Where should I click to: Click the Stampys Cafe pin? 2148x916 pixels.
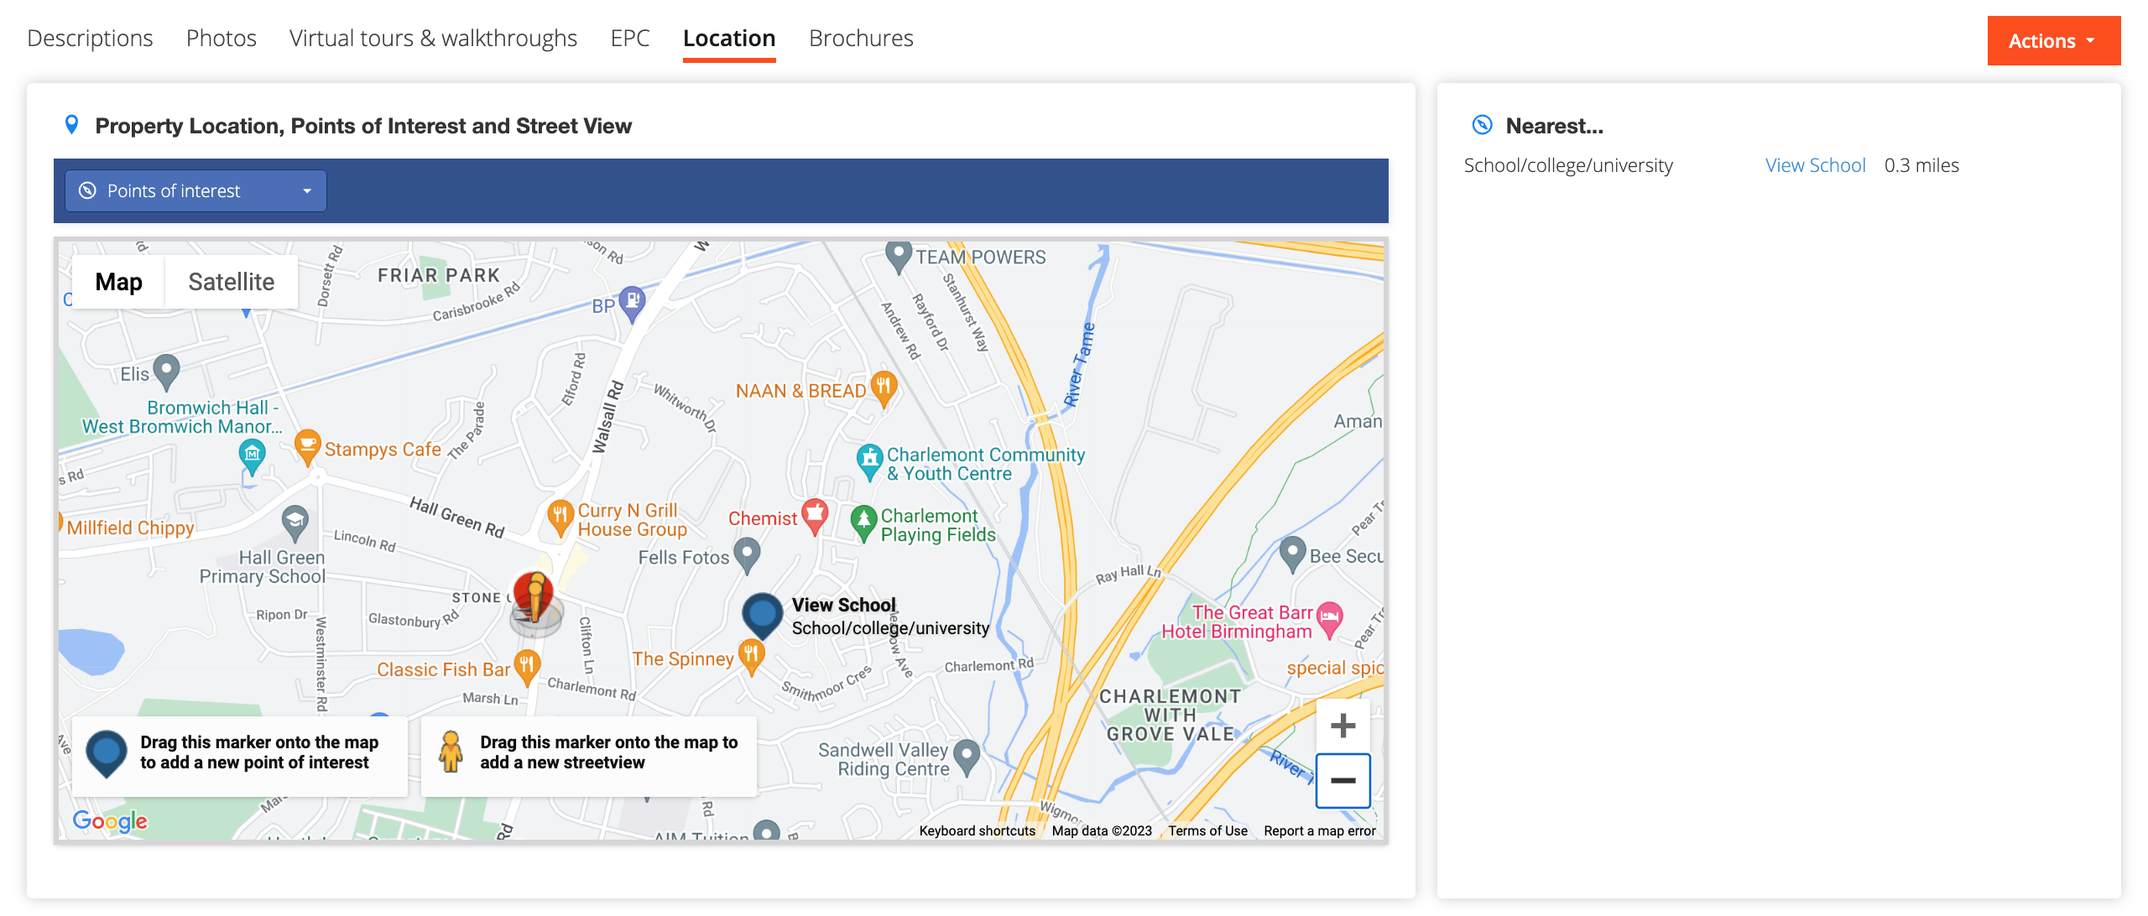[308, 447]
